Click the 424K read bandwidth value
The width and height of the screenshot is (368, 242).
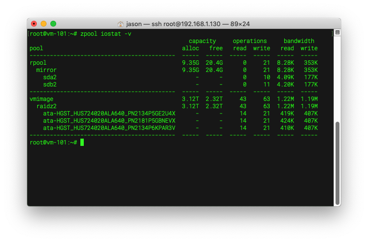[x=287, y=121]
